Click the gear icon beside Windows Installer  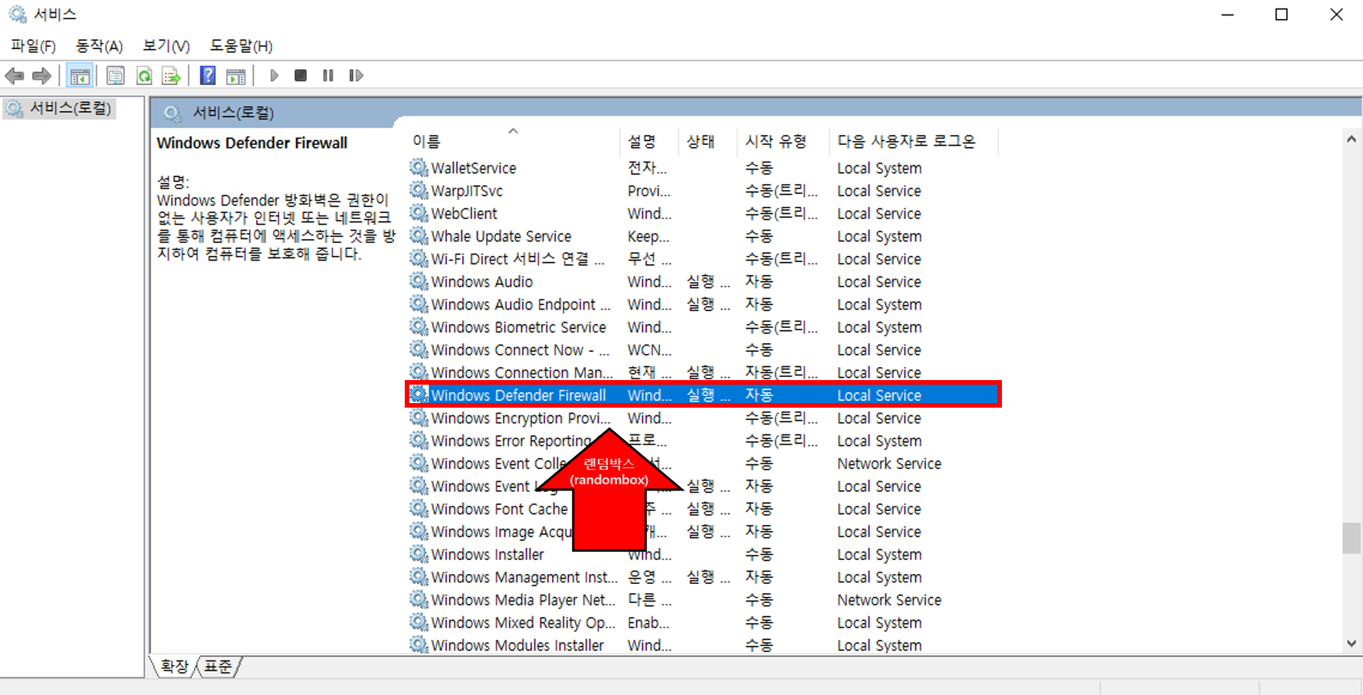(419, 554)
